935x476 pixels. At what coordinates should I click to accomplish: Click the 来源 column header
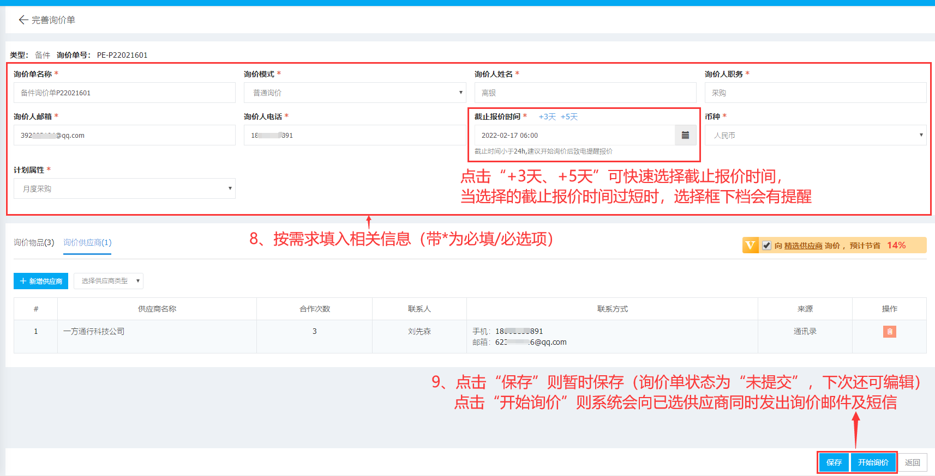pos(805,309)
